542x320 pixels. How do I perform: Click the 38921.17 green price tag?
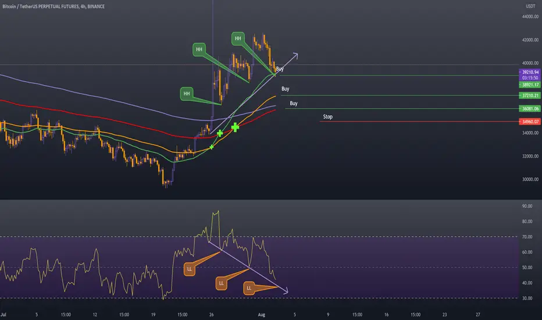[x=530, y=85]
